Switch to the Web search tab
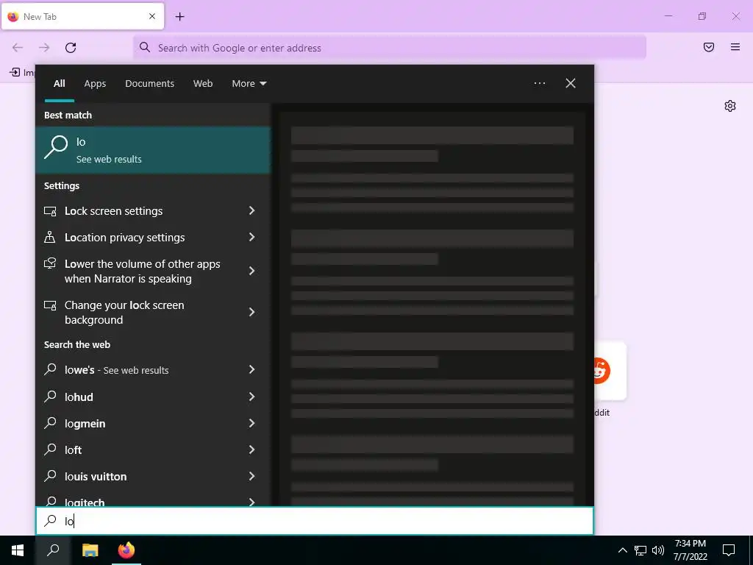The height and width of the screenshot is (565, 753). click(x=203, y=84)
